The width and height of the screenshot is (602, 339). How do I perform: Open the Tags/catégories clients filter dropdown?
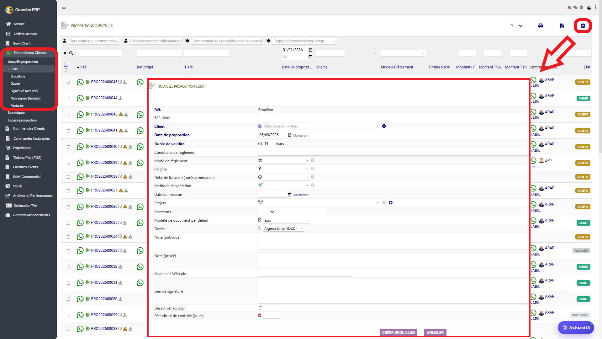(304, 41)
